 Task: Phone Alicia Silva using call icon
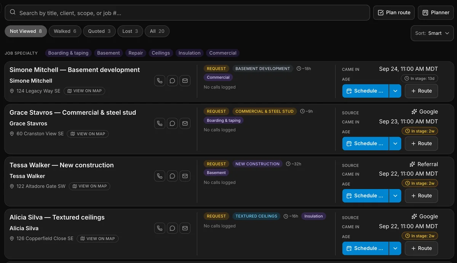click(160, 228)
